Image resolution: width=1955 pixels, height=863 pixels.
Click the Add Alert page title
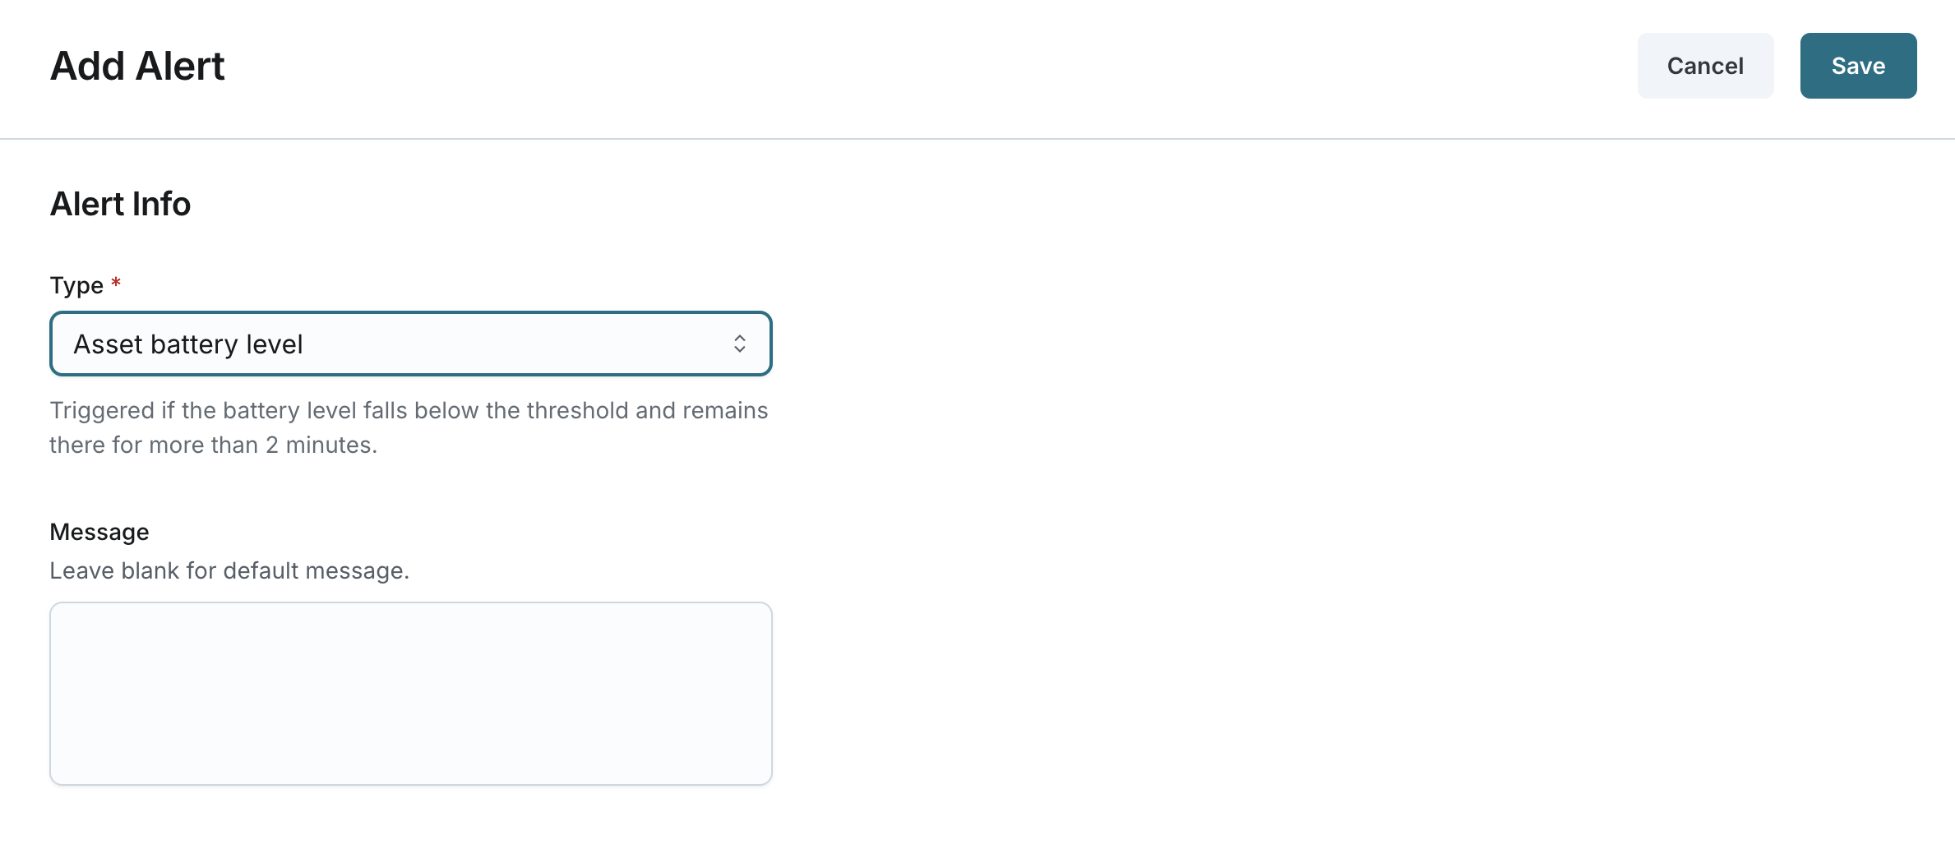137,66
